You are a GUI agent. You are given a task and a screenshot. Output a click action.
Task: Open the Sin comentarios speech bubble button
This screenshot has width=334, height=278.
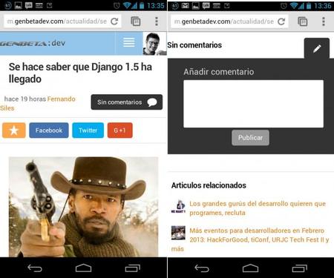(127, 102)
